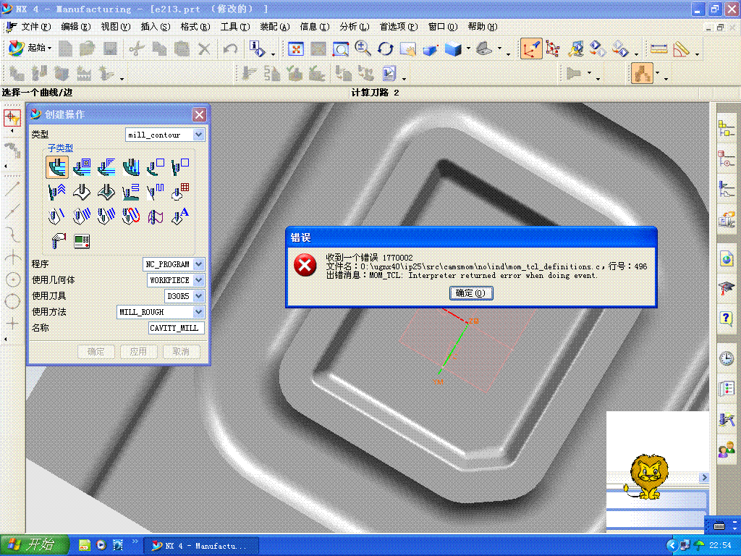Click the WCS orientation toolbar icon
Image resolution: width=741 pixels, height=556 pixels.
(530, 49)
